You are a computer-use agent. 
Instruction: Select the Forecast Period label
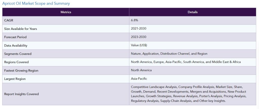click(15, 37)
